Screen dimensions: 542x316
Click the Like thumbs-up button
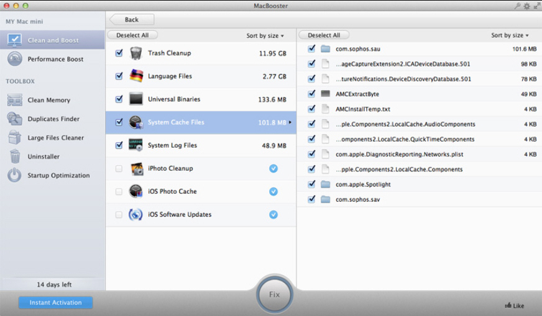tap(515, 305)
